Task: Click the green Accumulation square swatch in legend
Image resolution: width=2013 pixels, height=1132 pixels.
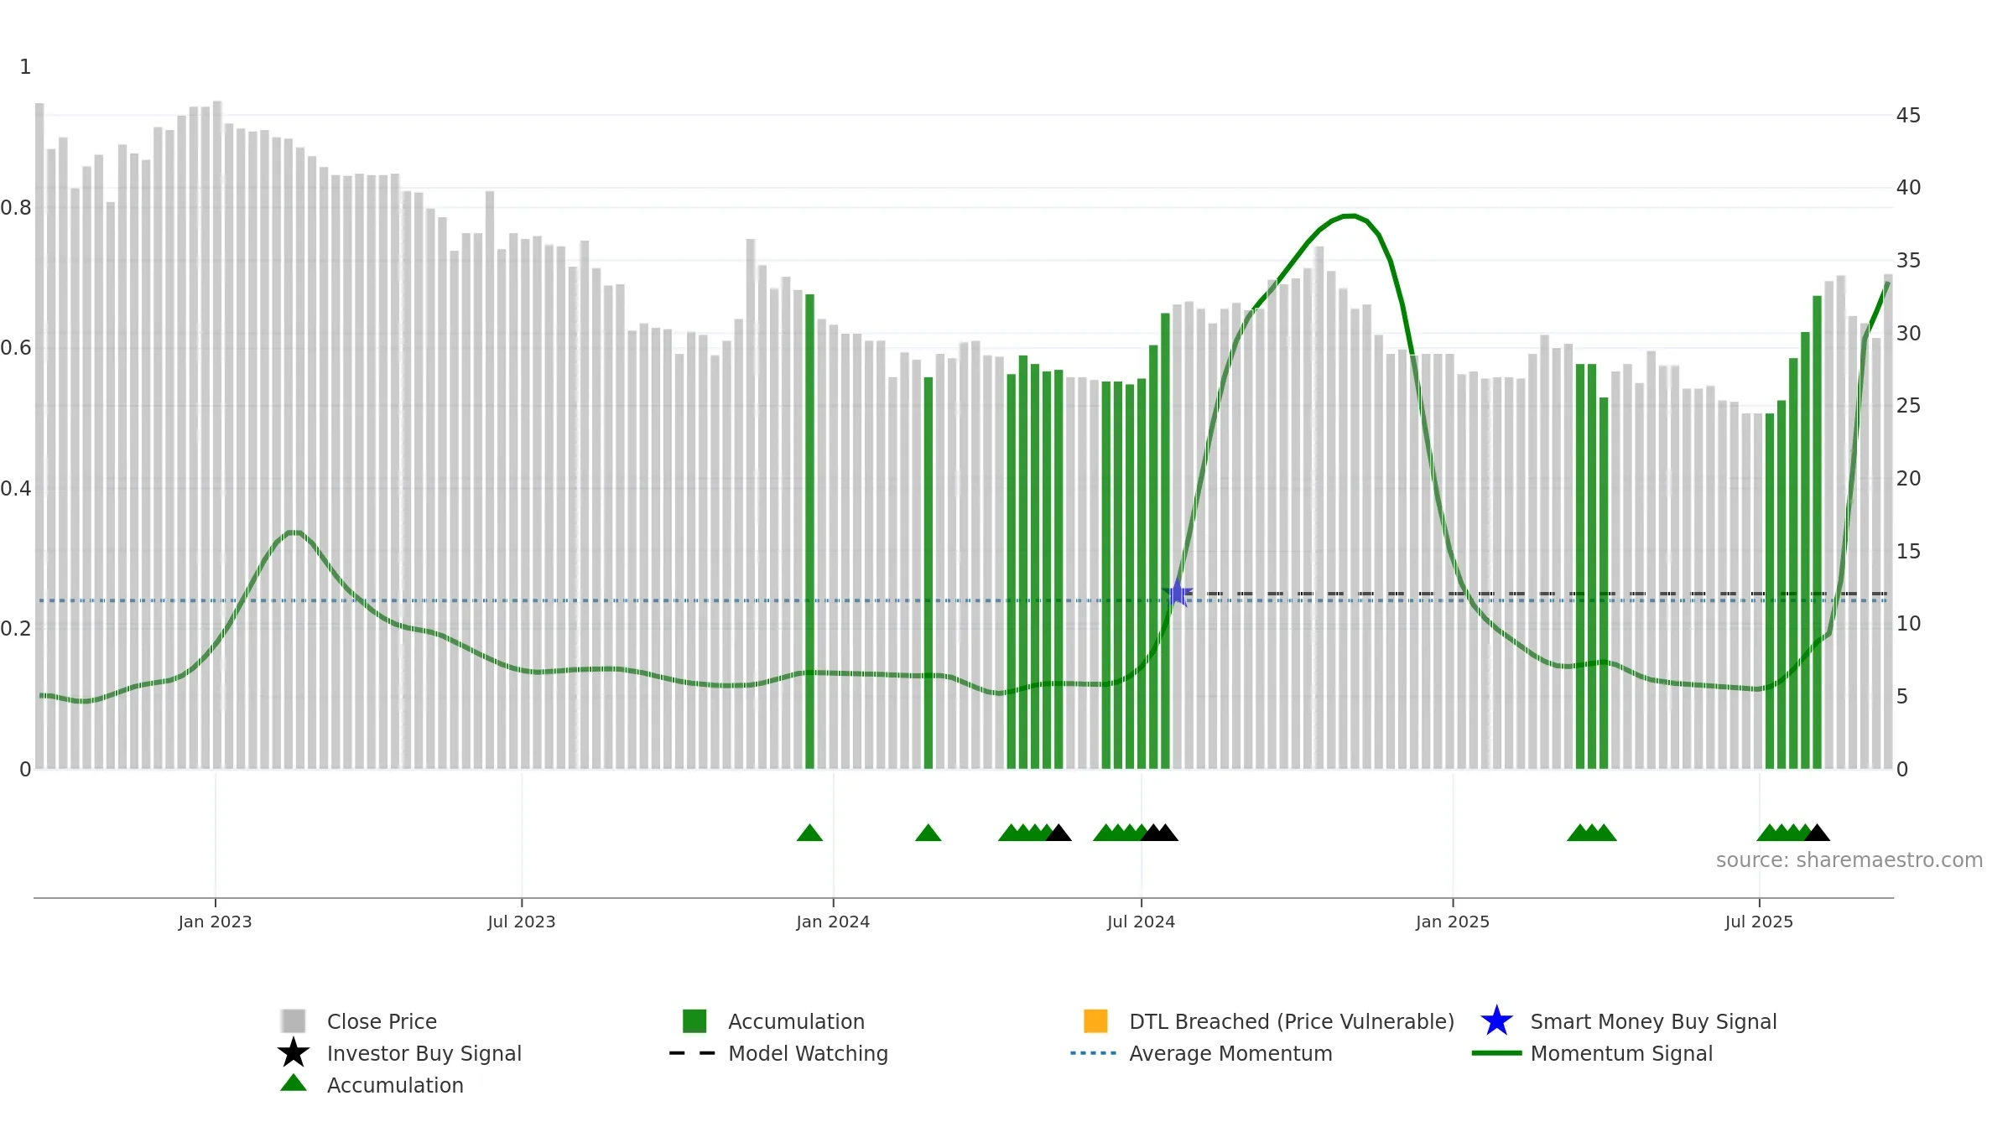Action: [x=694, y=1021]
